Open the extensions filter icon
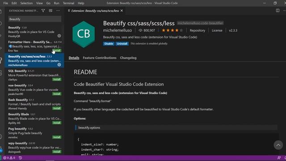The width and height of the screenshot is (286, 161). pos(43,11)
